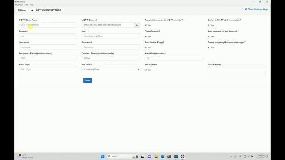Click the KeepAlive seconds field

(x=174, y=58)
